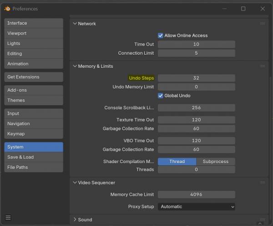Click the Video Sequencer panel grip icon

coord(263,183)
